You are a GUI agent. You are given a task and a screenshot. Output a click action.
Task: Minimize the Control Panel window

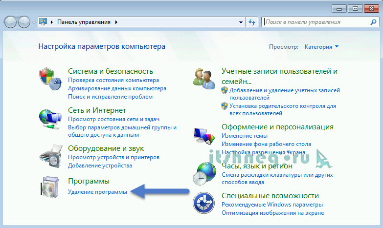(x=339, y=9)
